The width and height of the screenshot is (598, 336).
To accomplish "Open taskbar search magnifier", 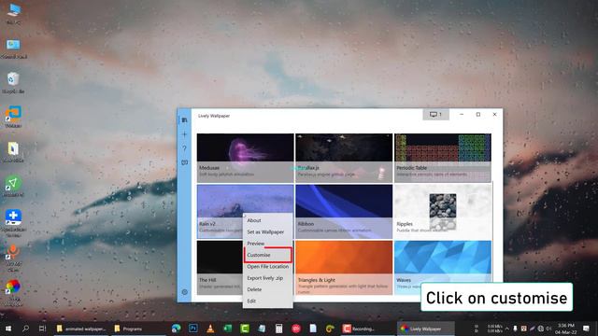I will point(25,329).
